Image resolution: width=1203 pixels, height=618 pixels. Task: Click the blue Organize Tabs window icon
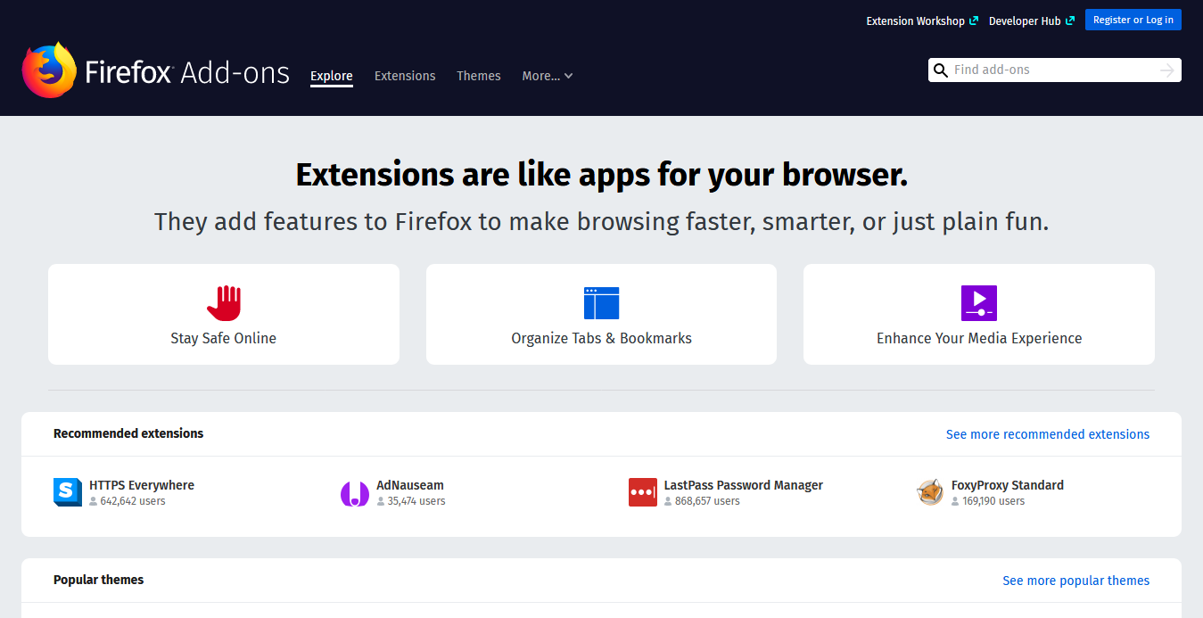[601, 303]
